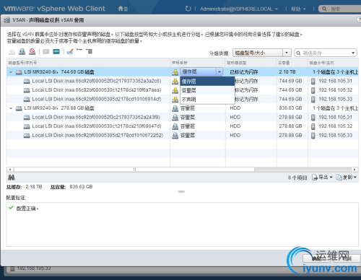361x280 pixels.
Task: Click the table's horizontal scrollbar thumb
Action: [x=134, y=170]
